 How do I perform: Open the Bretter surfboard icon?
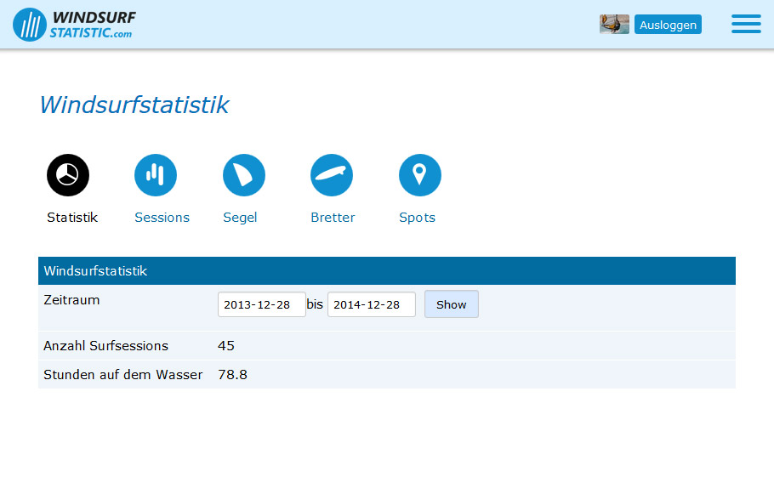pyautogui.click(x=332, y=175)
